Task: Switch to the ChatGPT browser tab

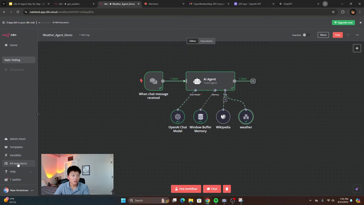Action: 299,4
